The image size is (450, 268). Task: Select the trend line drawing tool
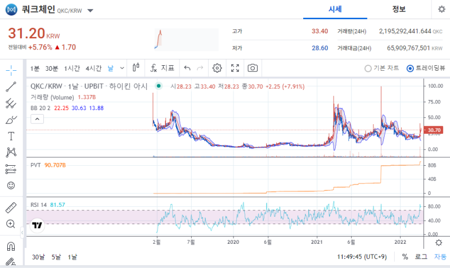pos(11,87)
